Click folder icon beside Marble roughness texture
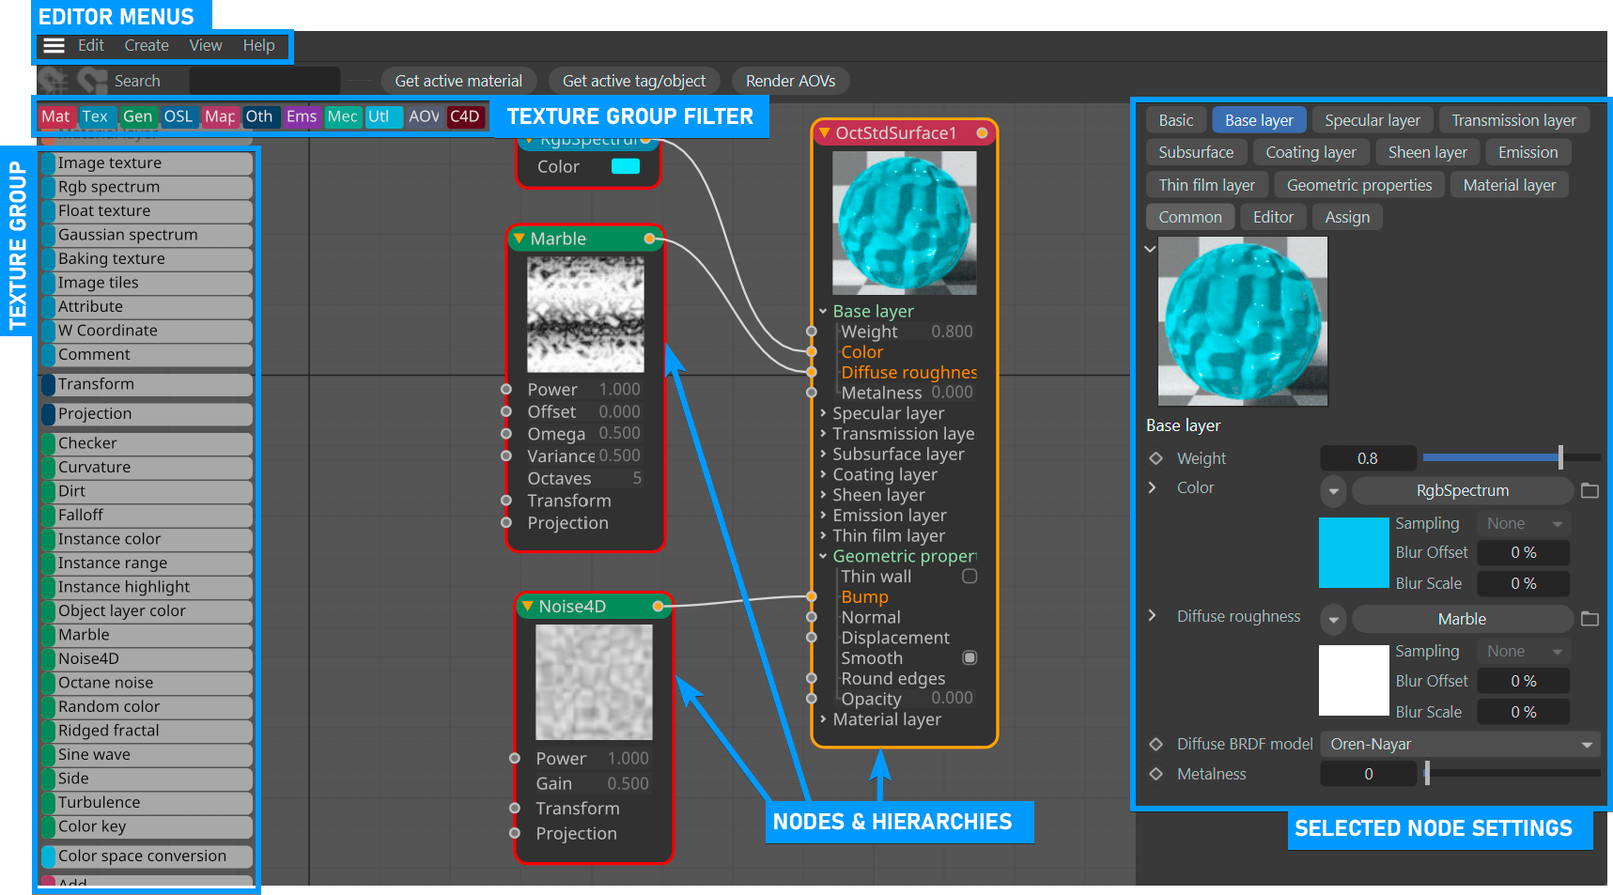 (x=1590, y=619)
